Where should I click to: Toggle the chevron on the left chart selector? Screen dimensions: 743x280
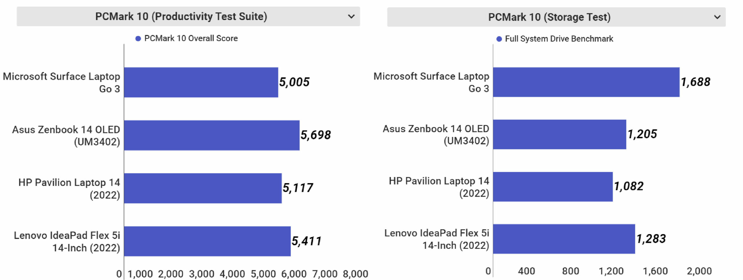coord(351,17)
